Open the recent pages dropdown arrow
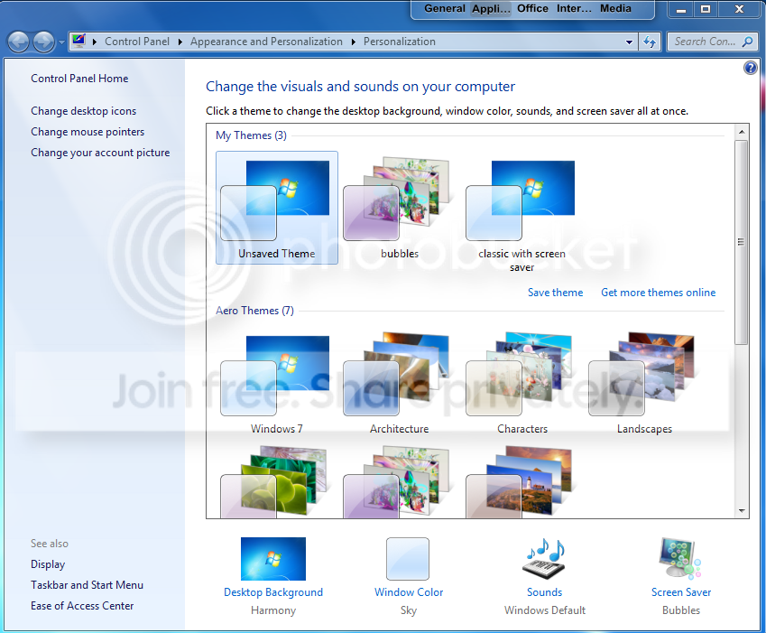 (61, 42)
